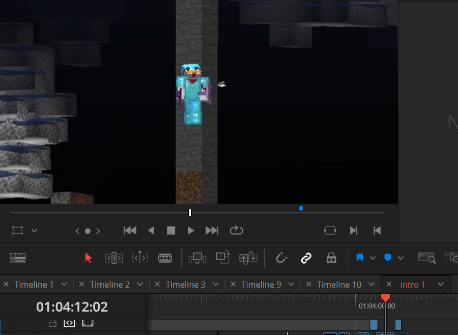Switch to the Timeline 3 tab

tap(185, 285)
